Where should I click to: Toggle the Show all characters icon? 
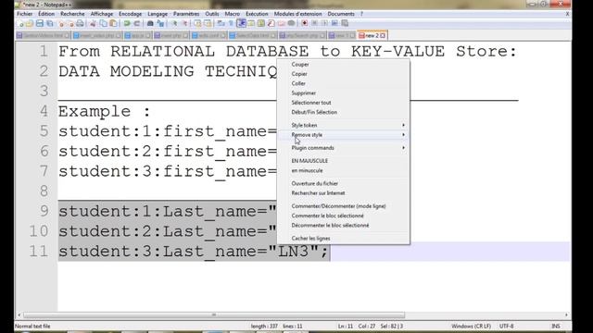(x=231, y=23)
